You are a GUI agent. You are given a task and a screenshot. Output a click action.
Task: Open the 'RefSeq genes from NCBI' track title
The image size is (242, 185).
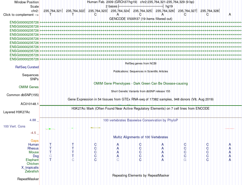tap(141, 63)
